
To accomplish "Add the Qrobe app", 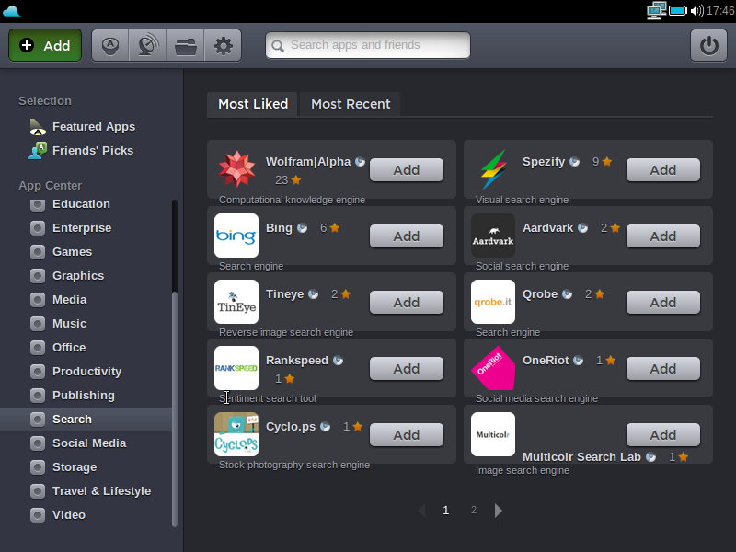I will pyautogui.click(x=662, y=302).
